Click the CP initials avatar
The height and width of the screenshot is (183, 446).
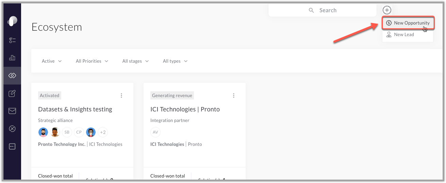point(79,132)
